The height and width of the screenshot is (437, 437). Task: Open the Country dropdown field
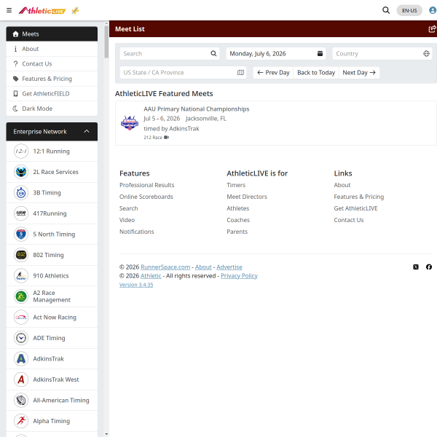382,53
